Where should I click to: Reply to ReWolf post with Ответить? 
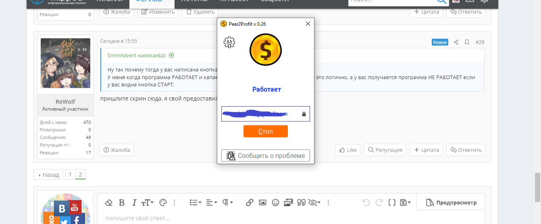pos(466,150)
